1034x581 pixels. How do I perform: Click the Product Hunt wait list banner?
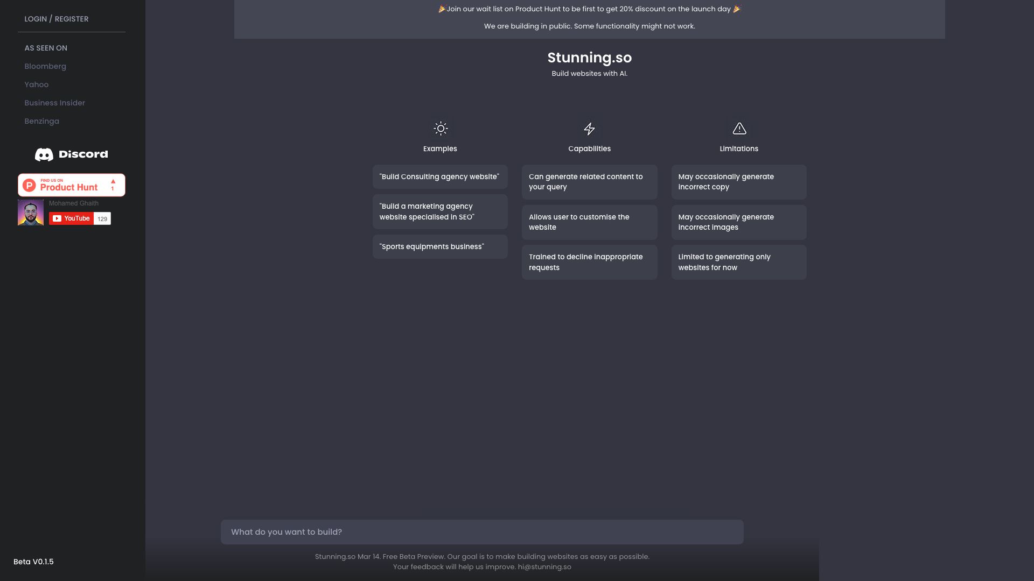click(x=589, y=9)
